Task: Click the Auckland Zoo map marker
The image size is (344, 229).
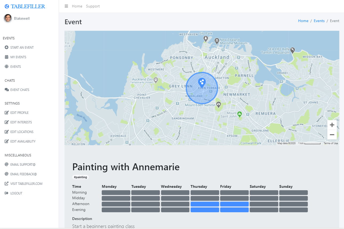Action: (156, 80)
